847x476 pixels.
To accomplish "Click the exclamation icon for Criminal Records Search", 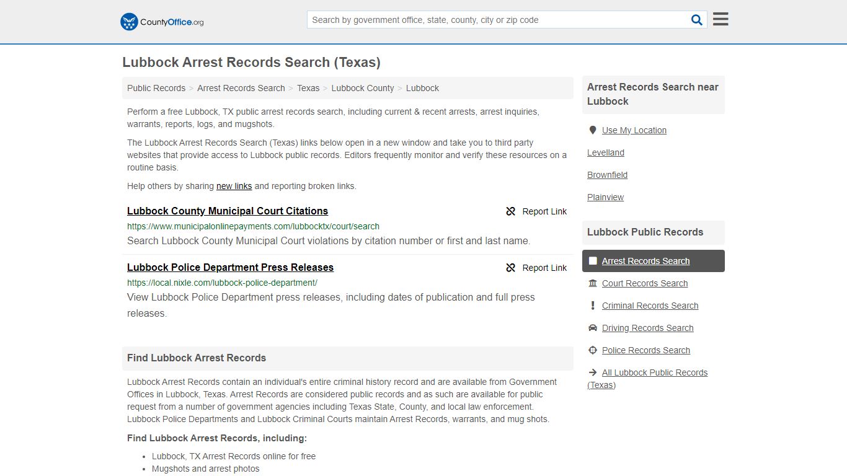I will click(x=593, y=305).
